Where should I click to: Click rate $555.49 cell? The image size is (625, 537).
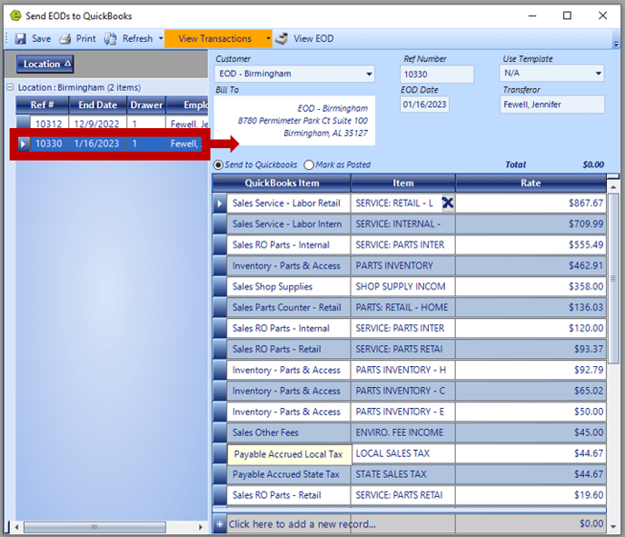[531, 244]
